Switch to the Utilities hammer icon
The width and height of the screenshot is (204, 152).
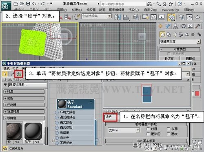click(197, 26)
